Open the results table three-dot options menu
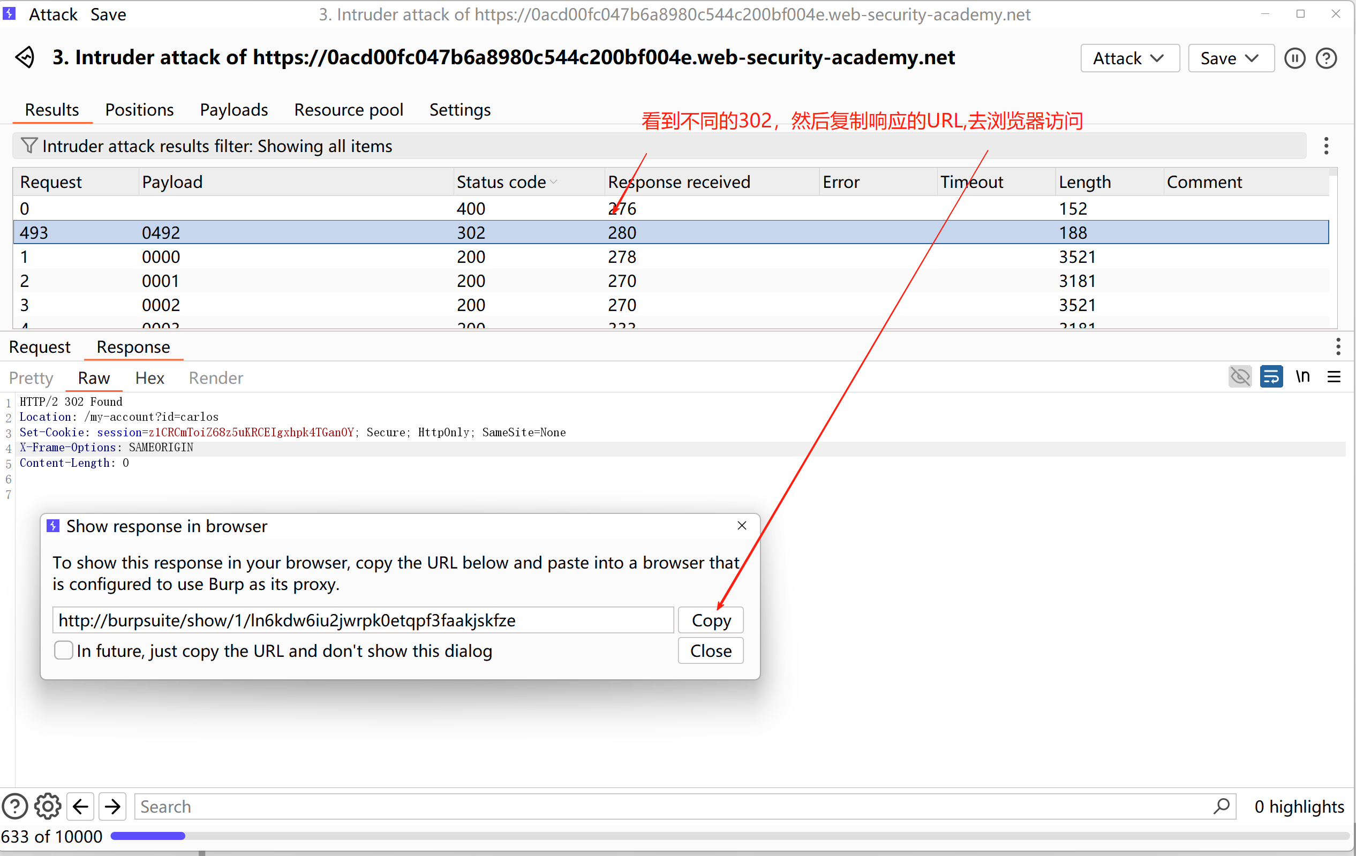The width and height of the screenshot is (1356, 856). [x=1326, y=146]
